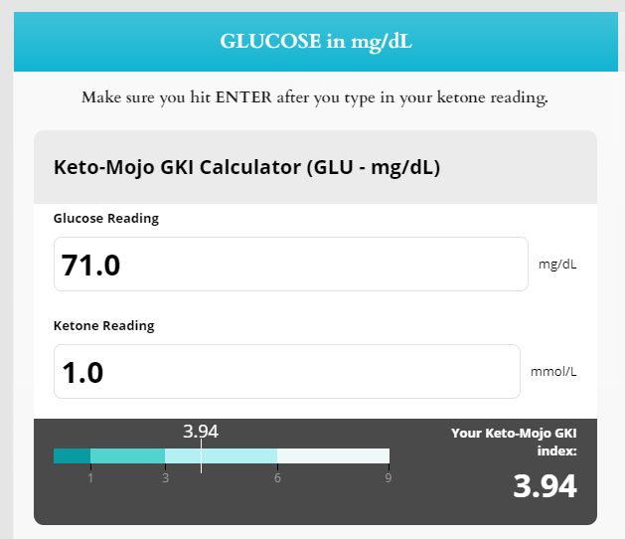Select the Keto-Mojo GKI Calculator title
This screenshot has height=539, width=625.
point(246,167)
